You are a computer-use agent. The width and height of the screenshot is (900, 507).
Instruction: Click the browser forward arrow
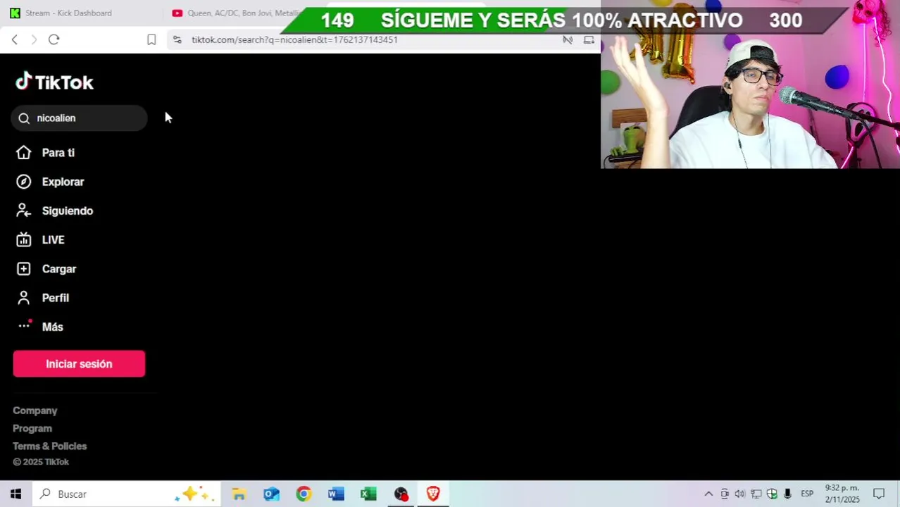pyautogui.click(x=33, y=39)
